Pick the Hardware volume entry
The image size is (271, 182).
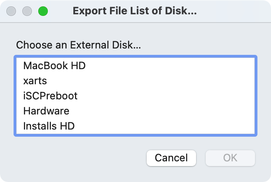[x=135, y=111]
